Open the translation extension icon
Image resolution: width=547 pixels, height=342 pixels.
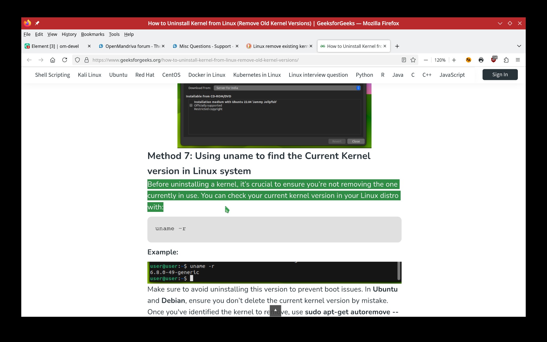[x=468, y=60]
